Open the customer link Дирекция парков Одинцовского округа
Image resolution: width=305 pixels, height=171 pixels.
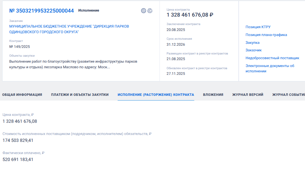point(69,29)
